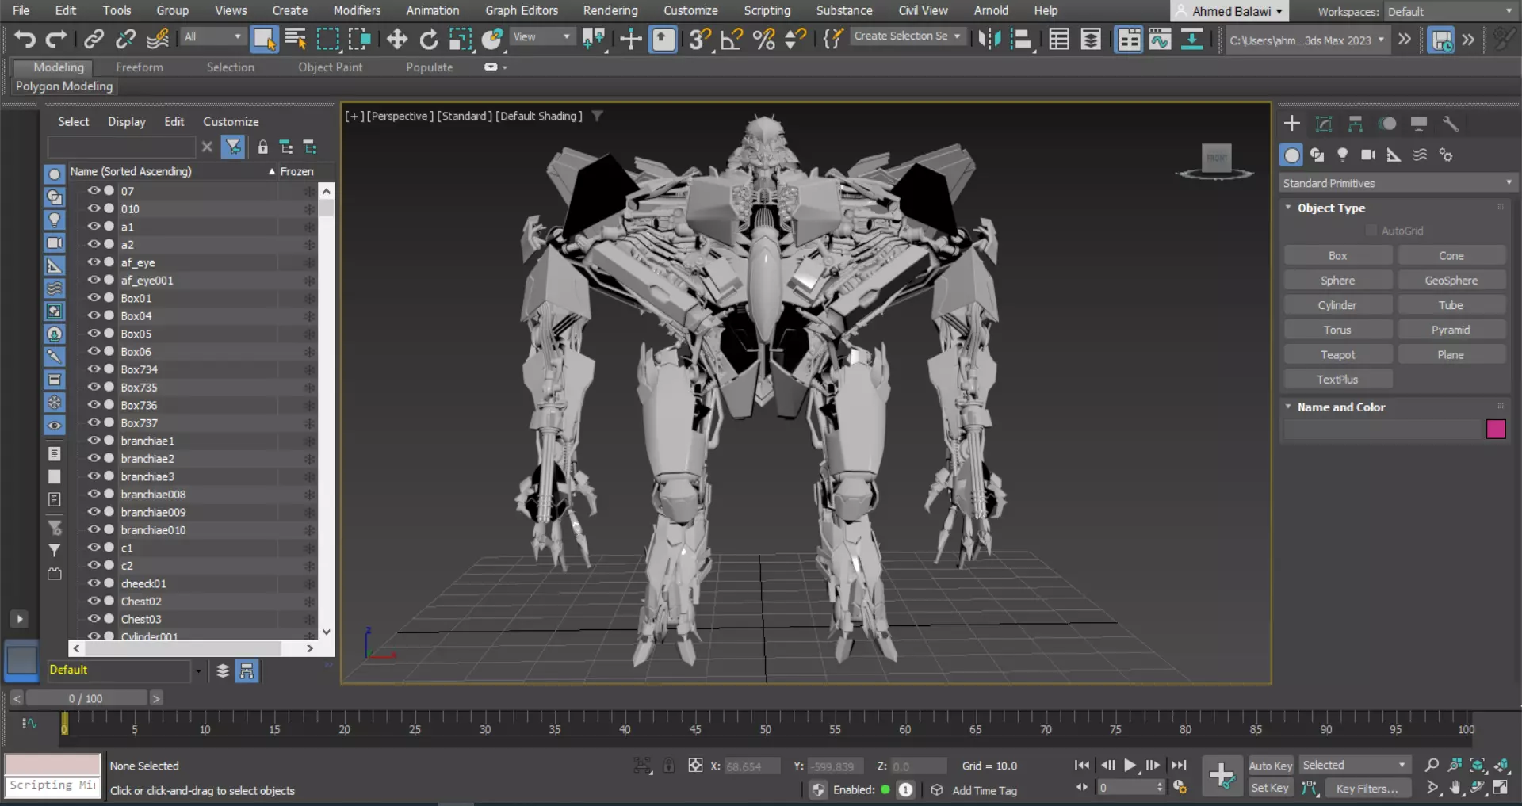This screenshot has height=806, width=1522.
Task: Switch to Shapes category icon
Action: pos(1317,155)
